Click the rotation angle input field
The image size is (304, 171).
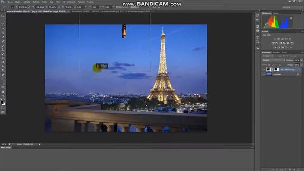pyautogui.click(x=80, y=7)
